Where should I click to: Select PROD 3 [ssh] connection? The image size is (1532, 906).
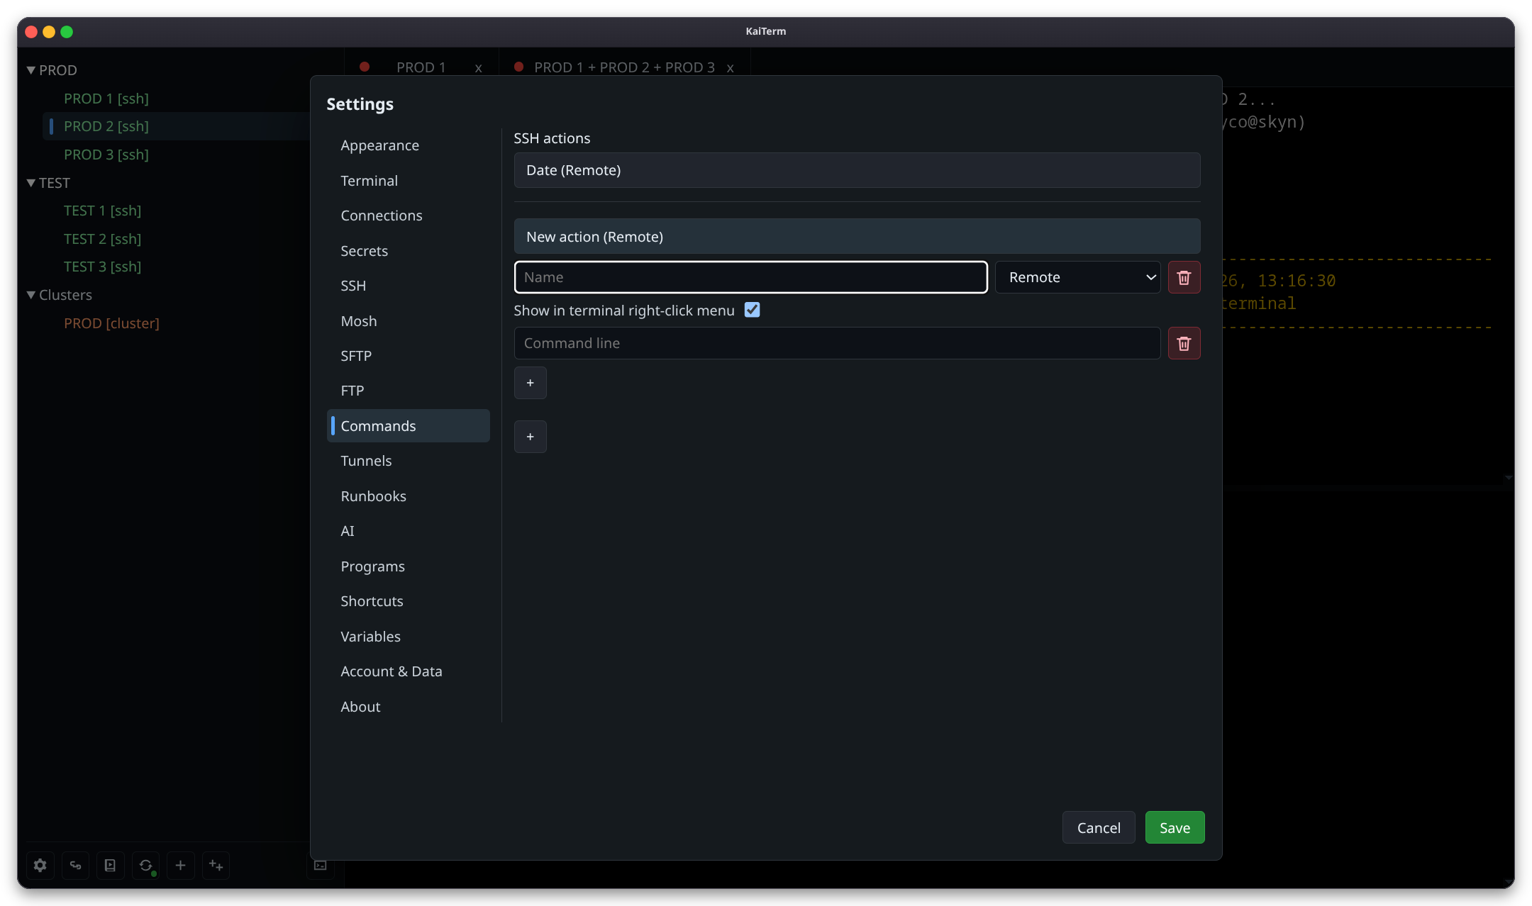[x=106, y=155]
